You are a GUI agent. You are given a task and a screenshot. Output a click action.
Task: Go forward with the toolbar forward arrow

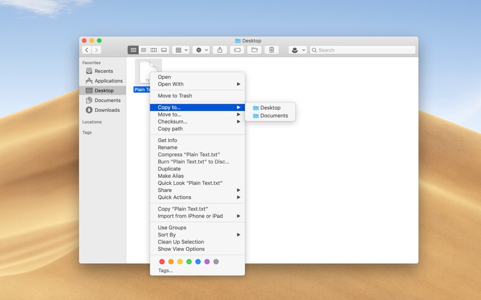[x=96, y=50]
